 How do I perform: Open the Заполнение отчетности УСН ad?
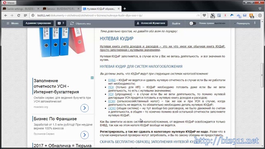pos(56,87)
